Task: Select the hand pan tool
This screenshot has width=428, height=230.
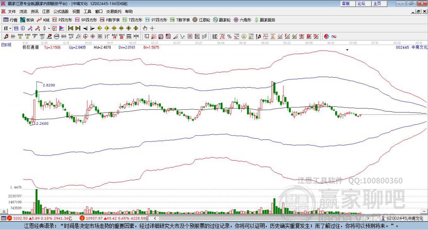Action: (145, 28)
